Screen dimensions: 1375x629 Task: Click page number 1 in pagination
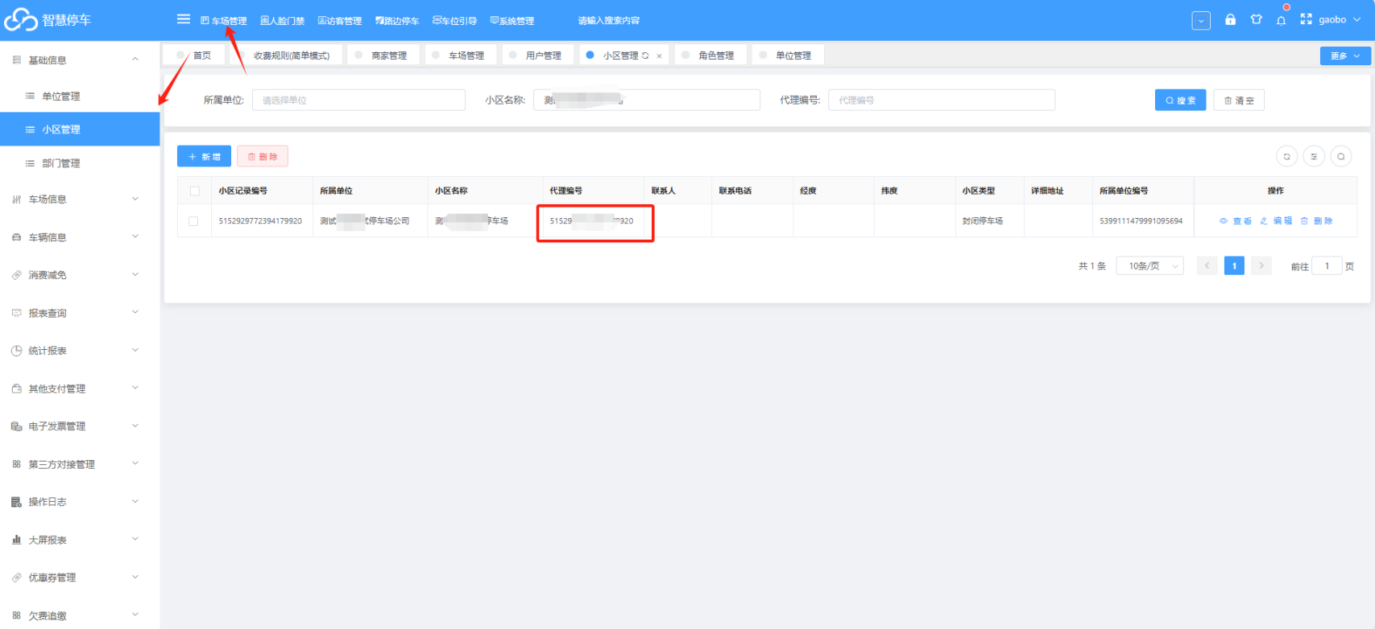1234,265
